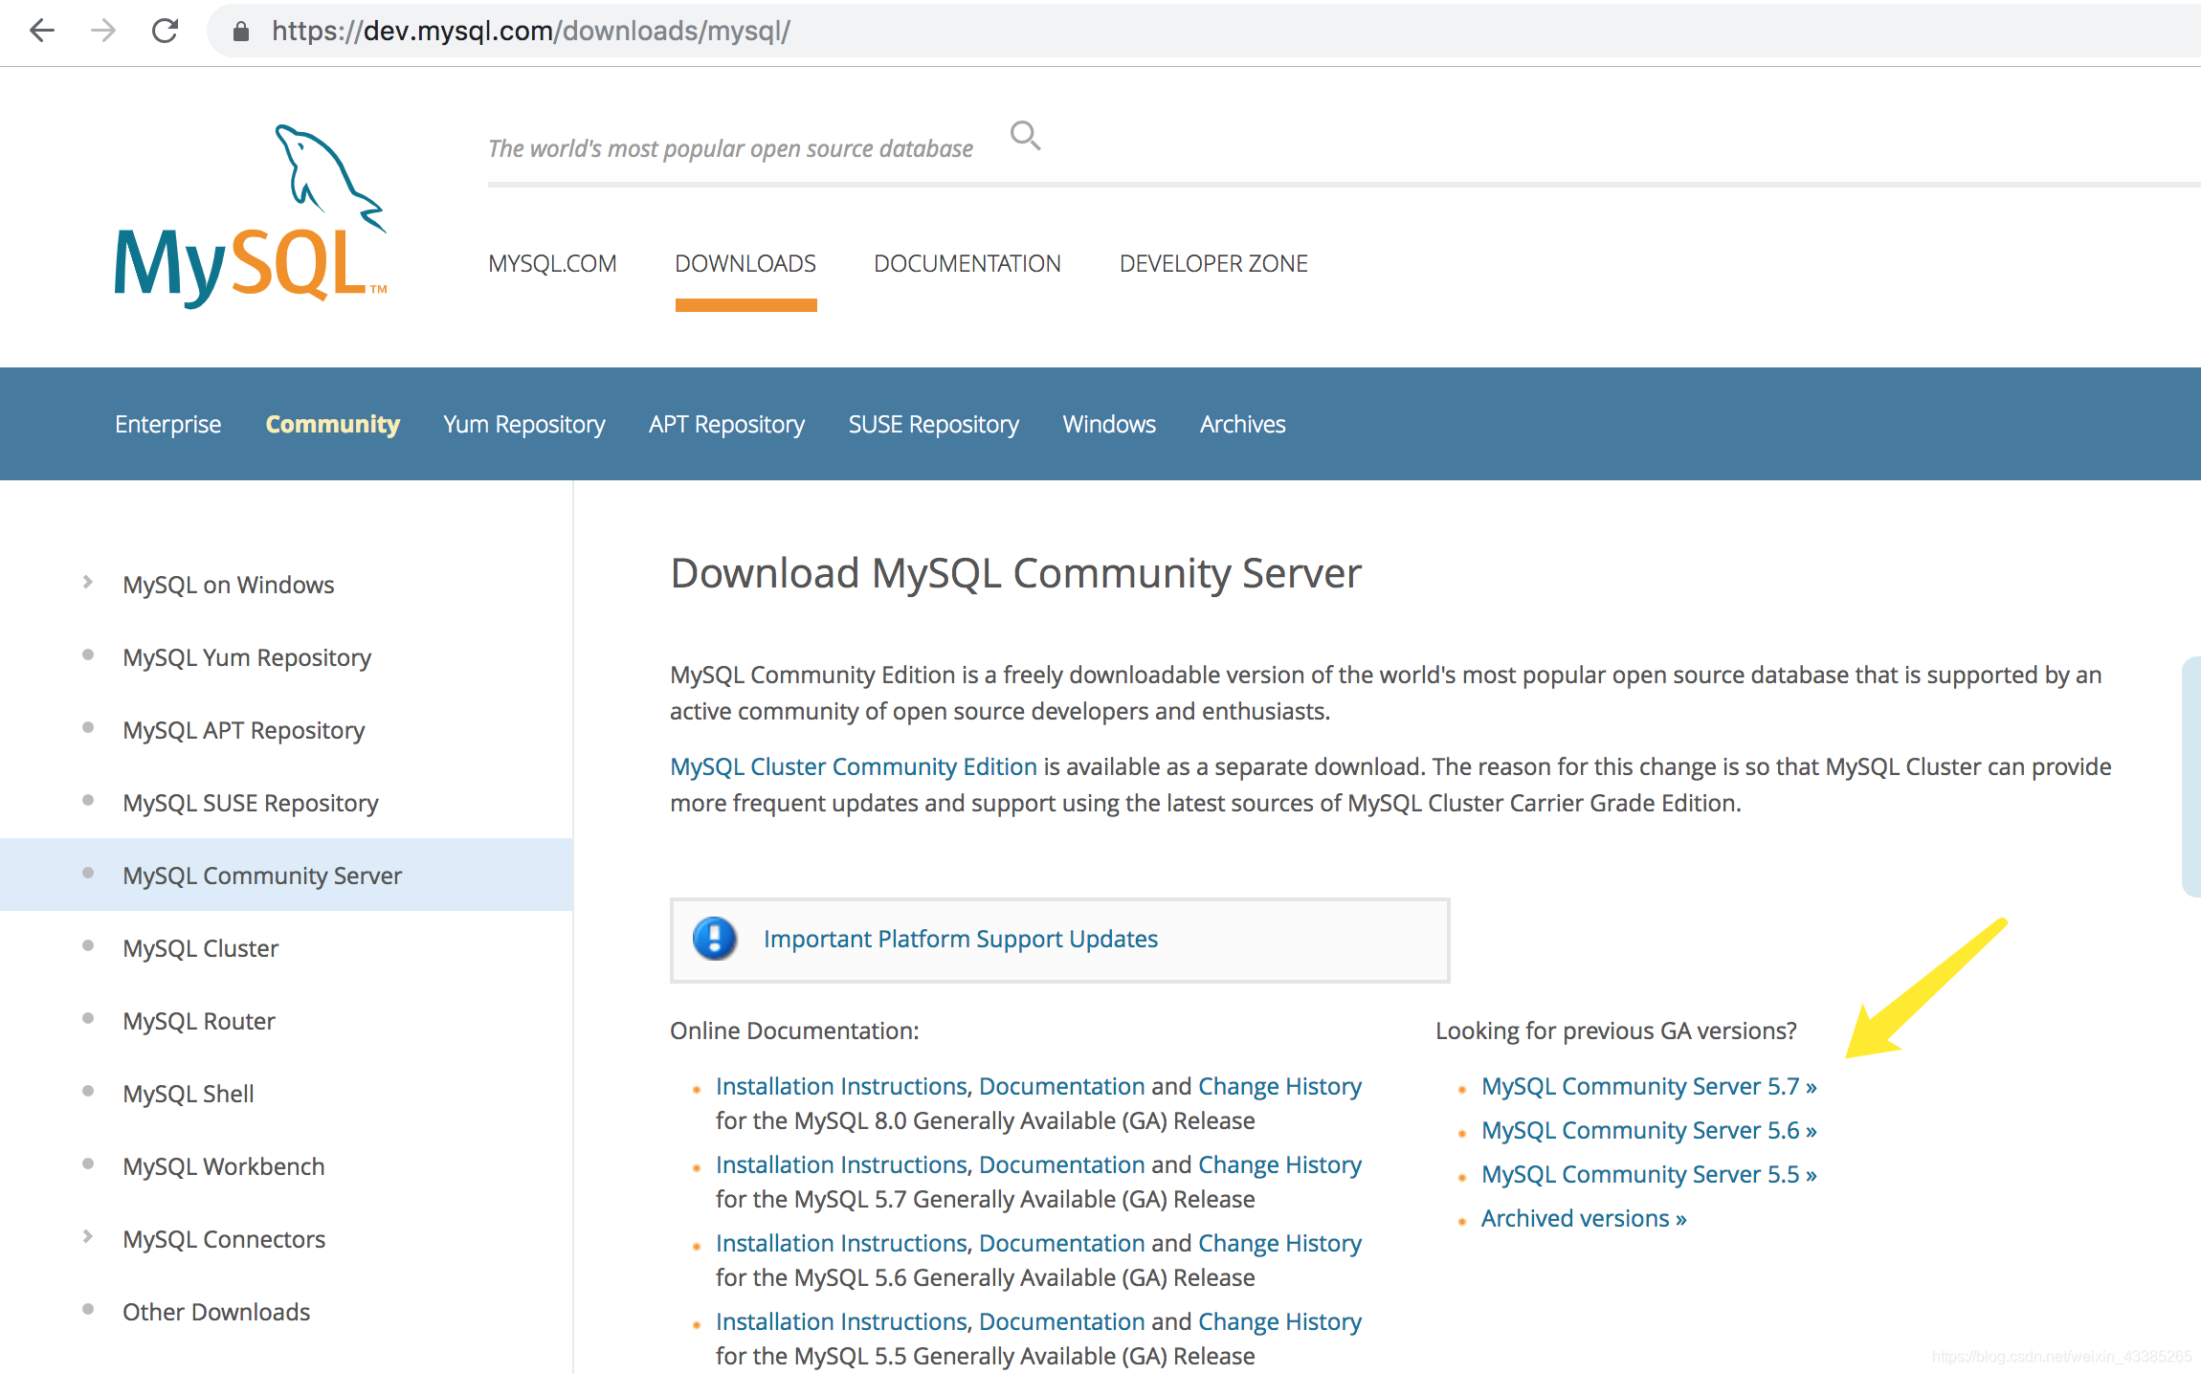Open MySQL Workbench sidebar item
2201x1374 pixels.
tap(223, 1166)
